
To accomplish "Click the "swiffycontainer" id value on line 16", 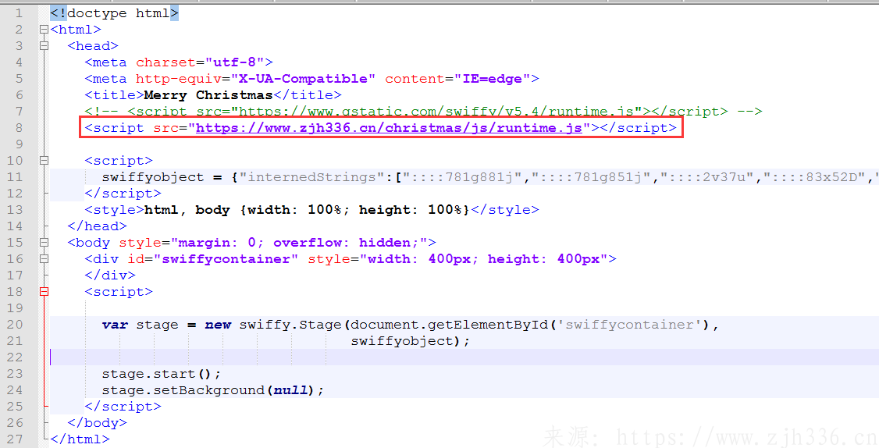I will click(x=226, y=259).
